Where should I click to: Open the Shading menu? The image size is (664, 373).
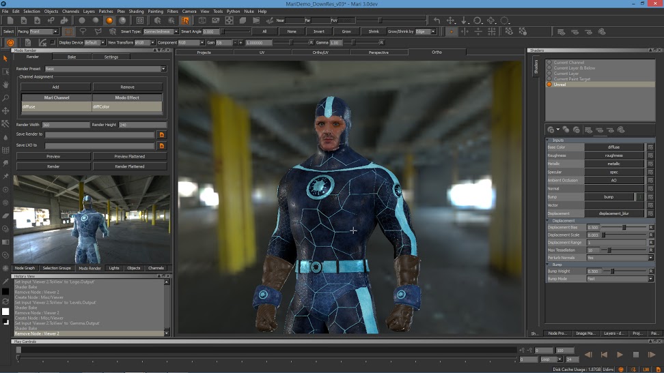point(136,11)
